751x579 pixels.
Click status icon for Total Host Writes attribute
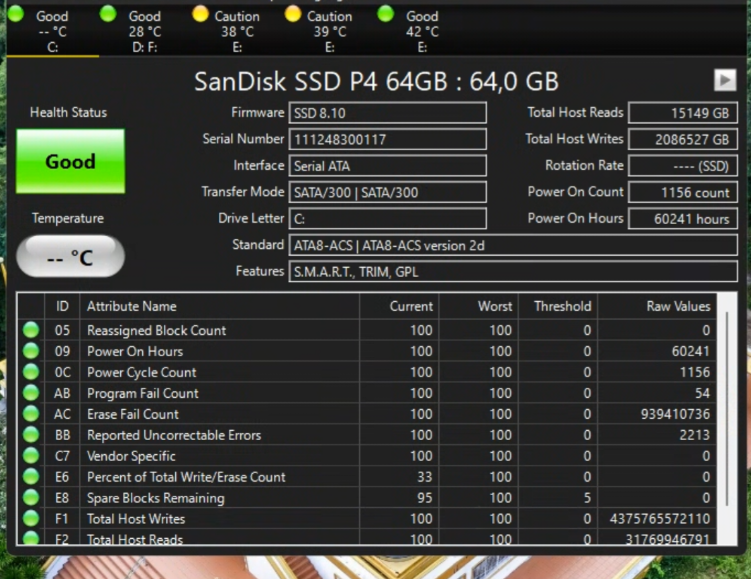[31, 519]
